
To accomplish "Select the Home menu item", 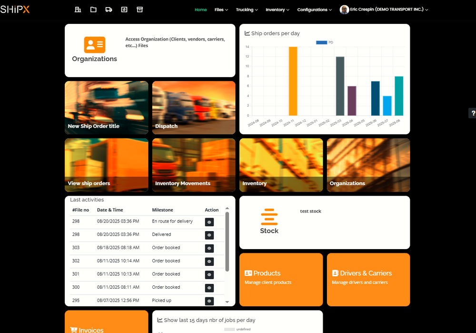I will pos(200,9).
